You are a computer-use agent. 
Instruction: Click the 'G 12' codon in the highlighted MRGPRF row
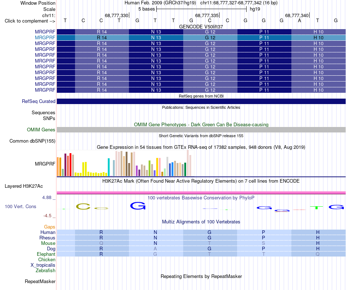click(x=210, y=38)
